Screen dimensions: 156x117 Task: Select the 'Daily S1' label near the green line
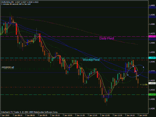106,97
